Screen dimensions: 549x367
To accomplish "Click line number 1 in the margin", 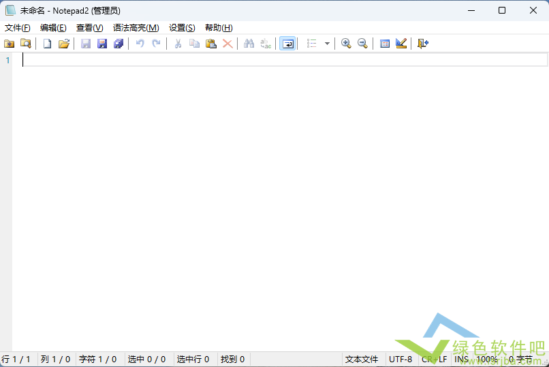I will tap(7, 60).
